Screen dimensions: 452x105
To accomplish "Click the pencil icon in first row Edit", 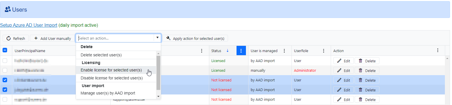I will pos(339,61).
